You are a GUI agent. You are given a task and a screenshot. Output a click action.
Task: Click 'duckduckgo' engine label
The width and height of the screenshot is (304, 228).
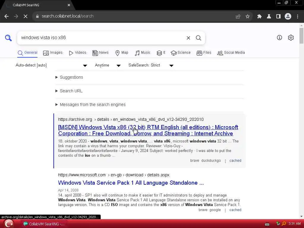click(211, 161)
